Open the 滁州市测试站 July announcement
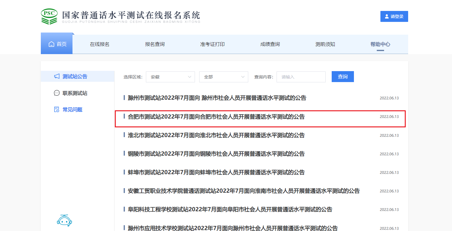 [217, 98]
